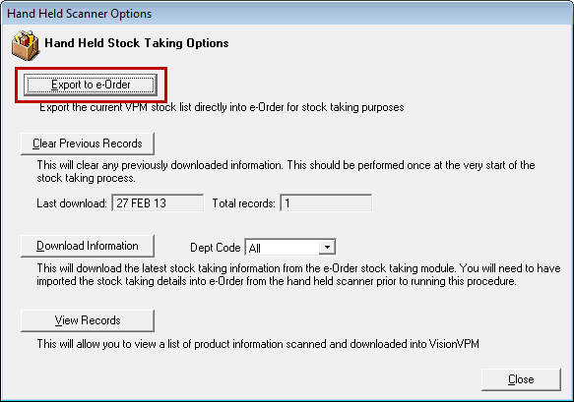Click the Export to e-Order button
Viewport: 574px width, 402px height.
point(91,85)
